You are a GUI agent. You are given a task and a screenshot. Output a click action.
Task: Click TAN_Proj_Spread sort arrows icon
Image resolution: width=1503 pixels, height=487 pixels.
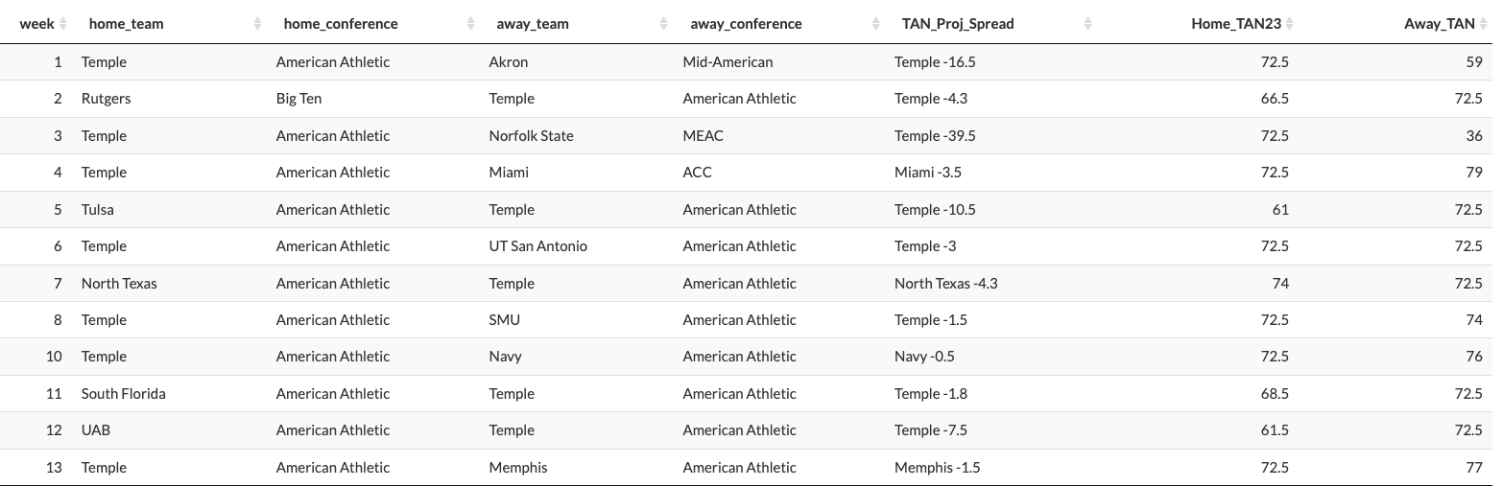click(1087, 24)
